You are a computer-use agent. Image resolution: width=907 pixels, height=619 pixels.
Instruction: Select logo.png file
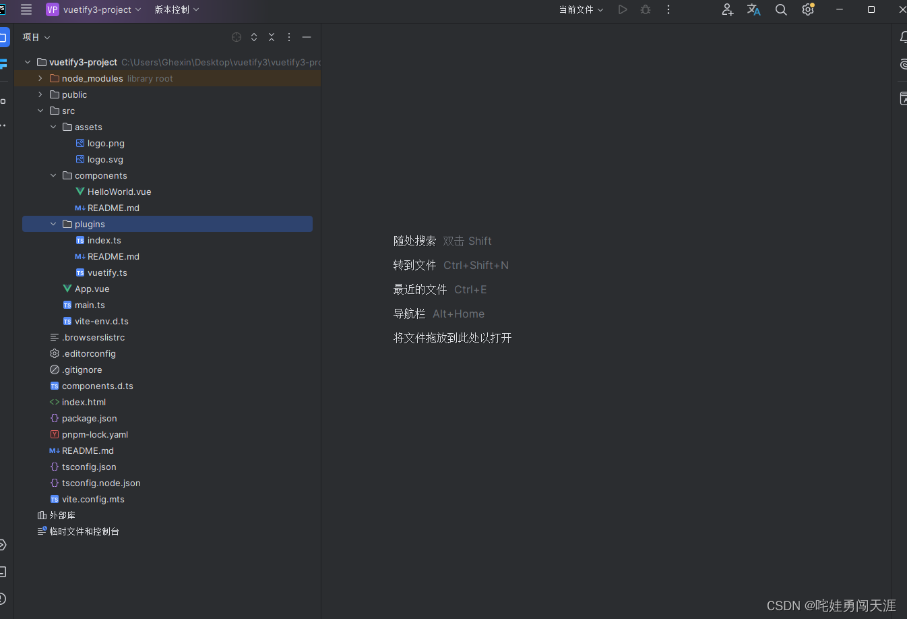click(106, 143)
